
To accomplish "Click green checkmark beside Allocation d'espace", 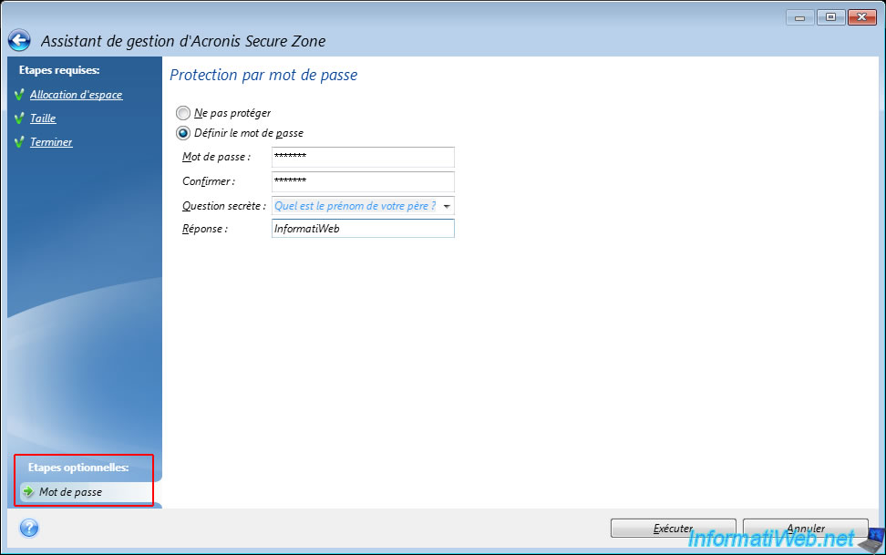I will pyautogui.click(x=19, y=95).
